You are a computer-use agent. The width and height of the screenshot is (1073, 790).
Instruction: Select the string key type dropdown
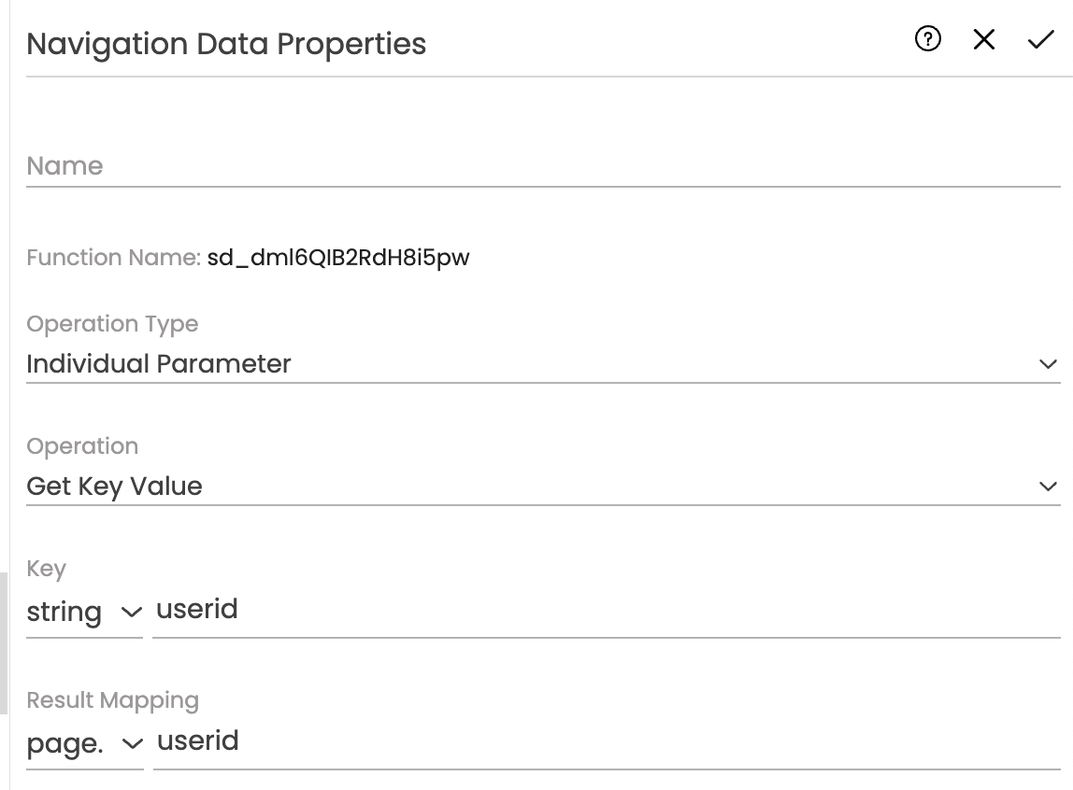click(84, 612)
